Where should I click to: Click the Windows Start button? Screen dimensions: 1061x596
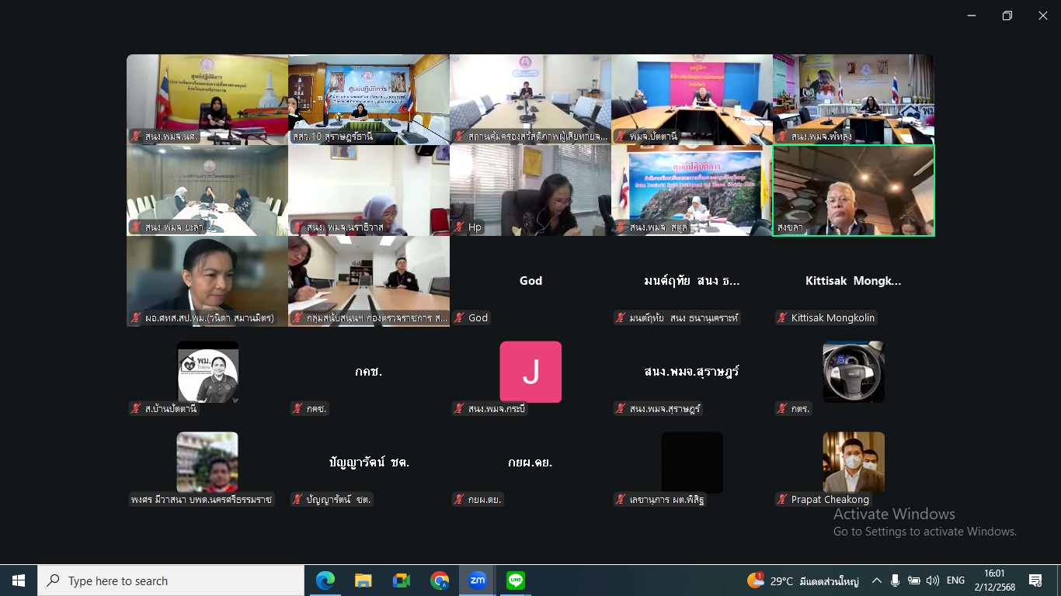click(19, 580)
